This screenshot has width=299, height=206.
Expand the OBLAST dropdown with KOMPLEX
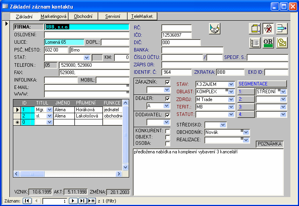[231, 92]
